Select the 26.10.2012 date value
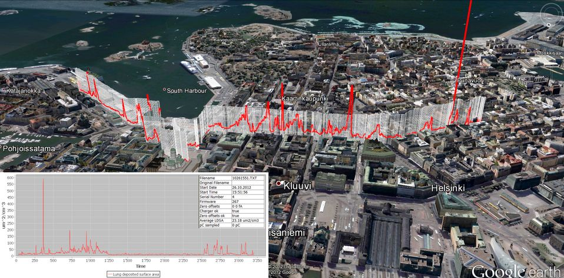Viewport: 564px width, 278px height. 241,187
